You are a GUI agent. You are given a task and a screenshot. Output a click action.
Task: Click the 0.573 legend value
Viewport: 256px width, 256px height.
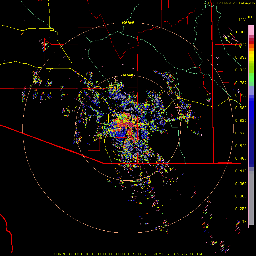[241, 133]
